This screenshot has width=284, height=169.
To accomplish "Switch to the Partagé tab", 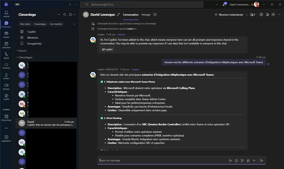I will (146, 15).
